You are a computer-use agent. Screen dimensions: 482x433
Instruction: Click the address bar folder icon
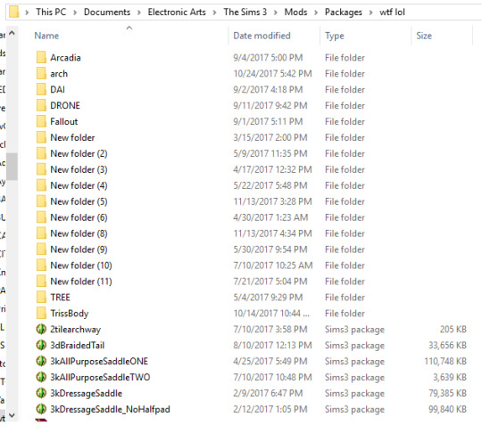click(13, 12)
